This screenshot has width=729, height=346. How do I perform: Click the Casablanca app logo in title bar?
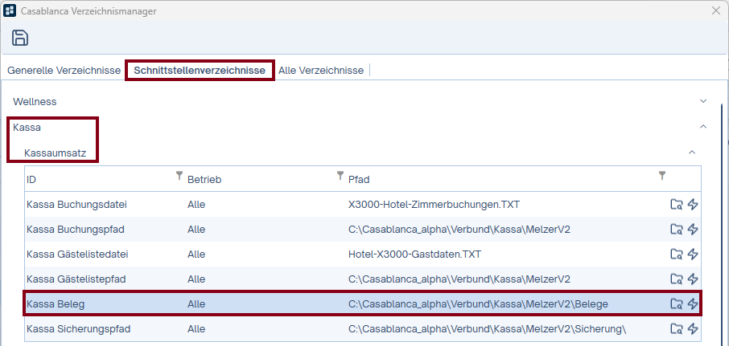coord(10,10)
